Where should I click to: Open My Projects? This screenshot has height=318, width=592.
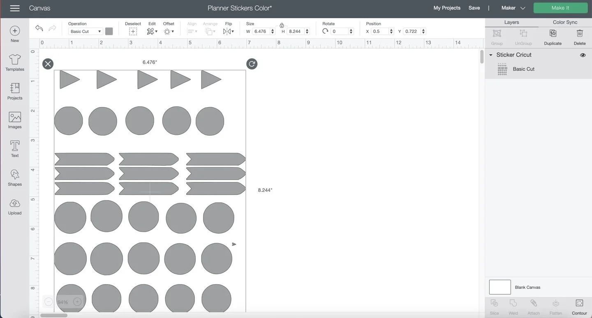tap(447, 8)
